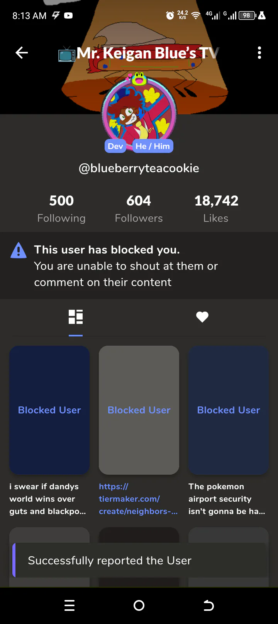Open the 604 Followers list

[x=139, y=209]
